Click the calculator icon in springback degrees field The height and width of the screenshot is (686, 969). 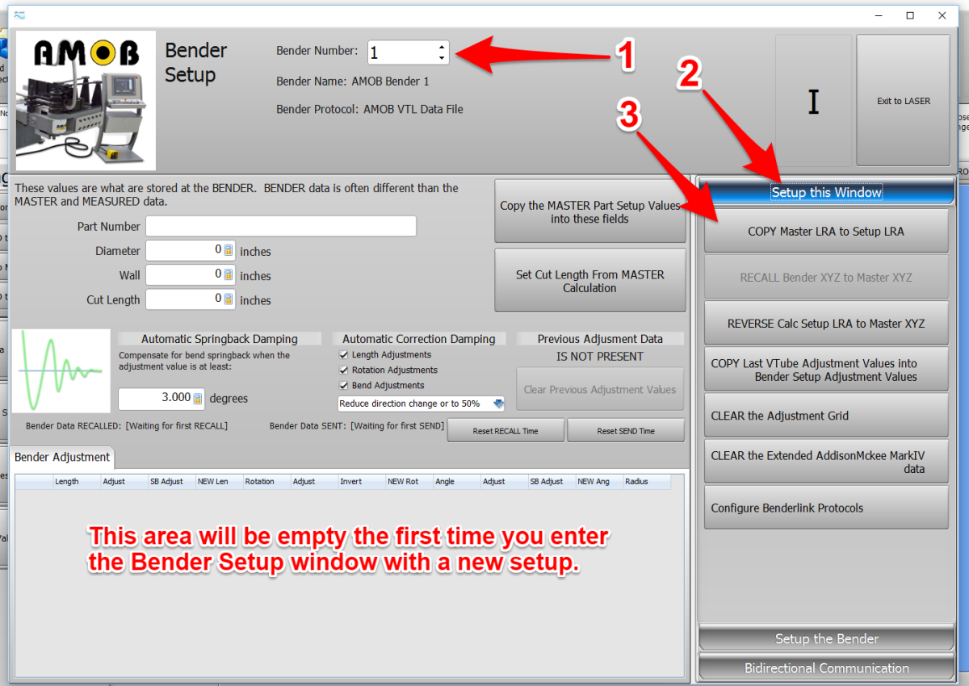pos(197,398)
